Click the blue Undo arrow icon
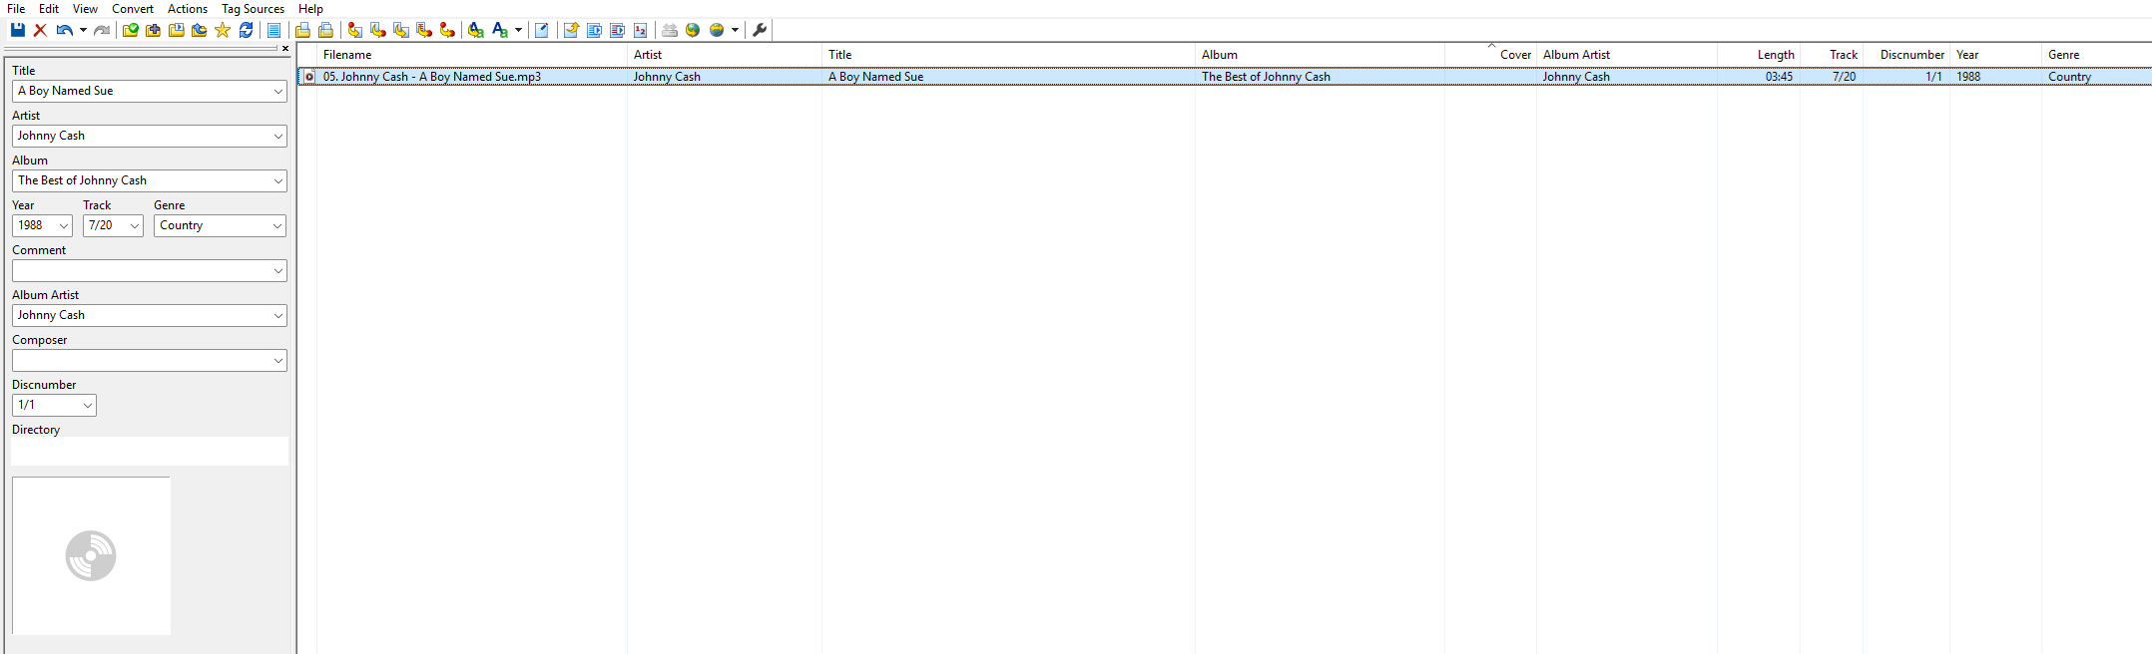Image resolution: width=2152 pixels, height=654 pixels. [x=64, y=30]
